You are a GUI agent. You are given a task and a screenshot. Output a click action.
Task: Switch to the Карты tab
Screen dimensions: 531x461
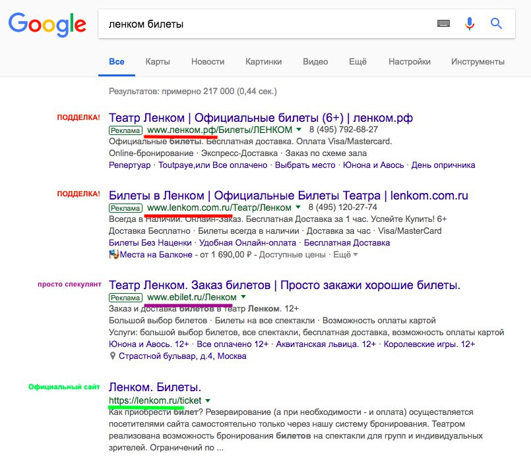158,62
